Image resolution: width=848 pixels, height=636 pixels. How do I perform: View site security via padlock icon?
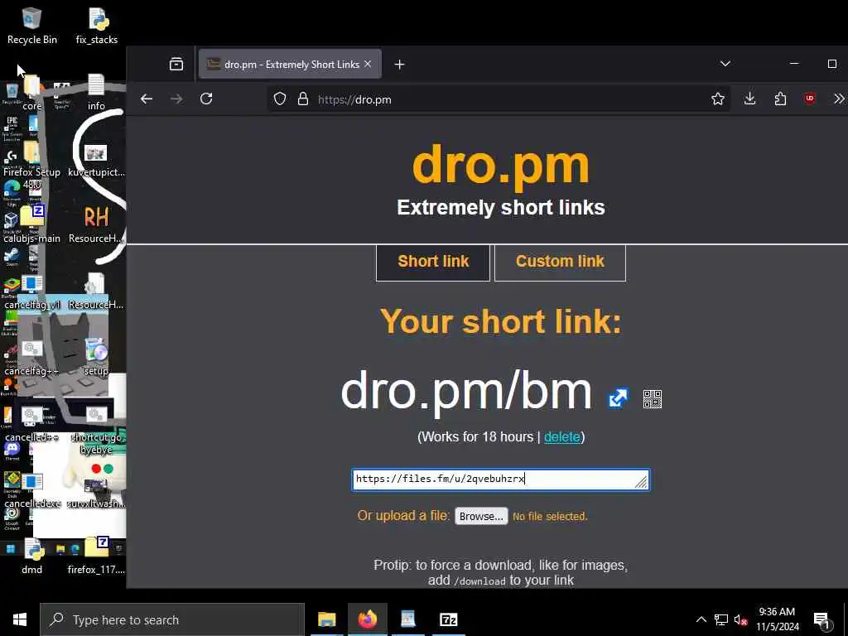(303, 99)
